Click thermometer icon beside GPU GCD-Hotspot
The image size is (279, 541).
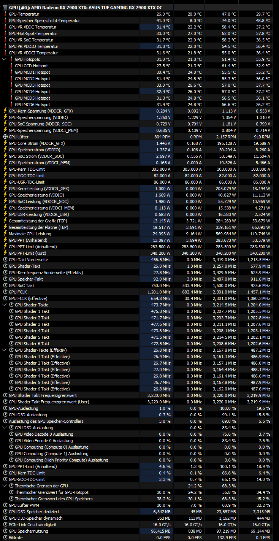tap(11, 66)
